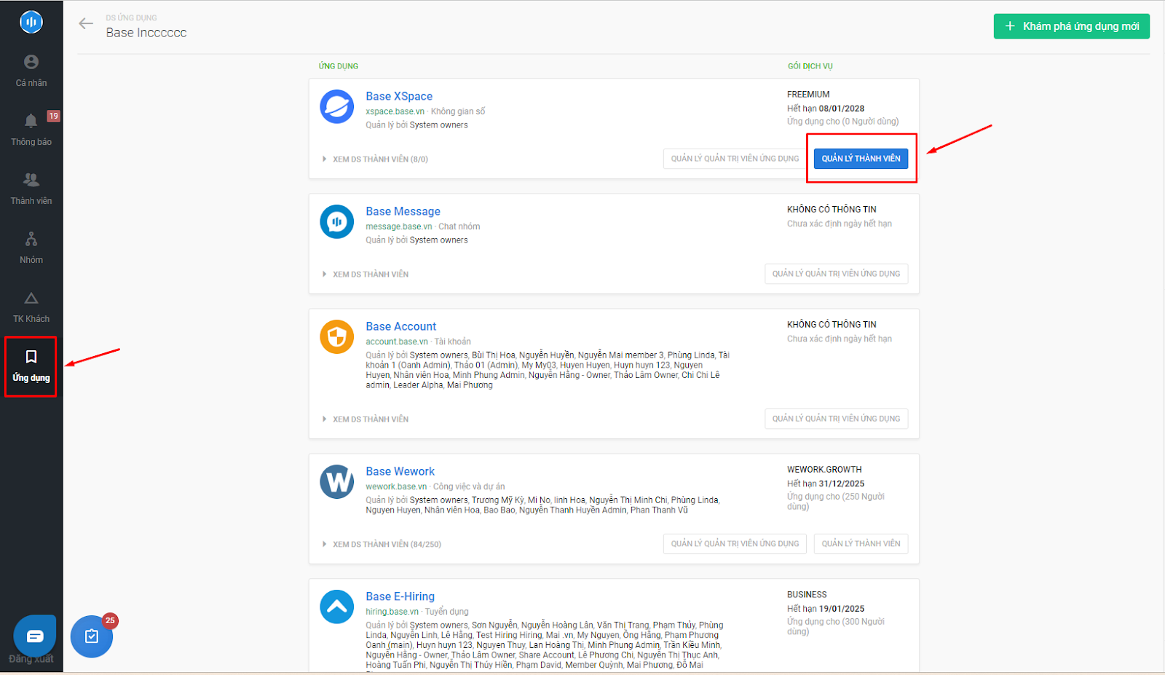This screenshot has height=675, width=1165.
Task: Click Quản lý thành viên for Base XSpace
Action: point(861,158)
